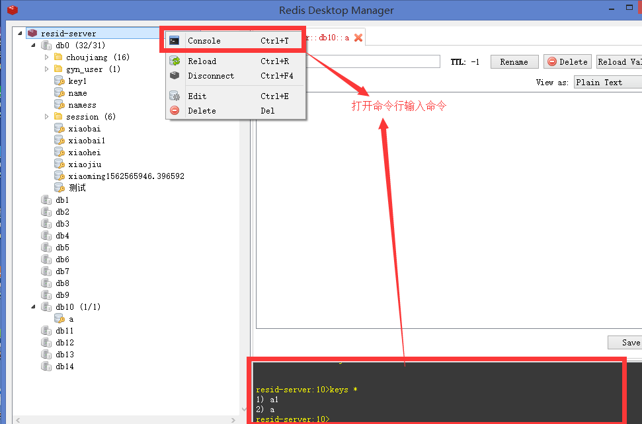Select the db6 database

coord(62,260)
